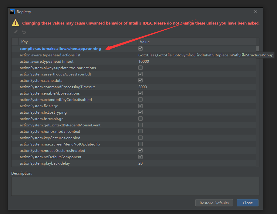Enable actionSystem.honor.modal.context checkbox
The width and height of the screenshot is (277, 214).
pos(140,131)
